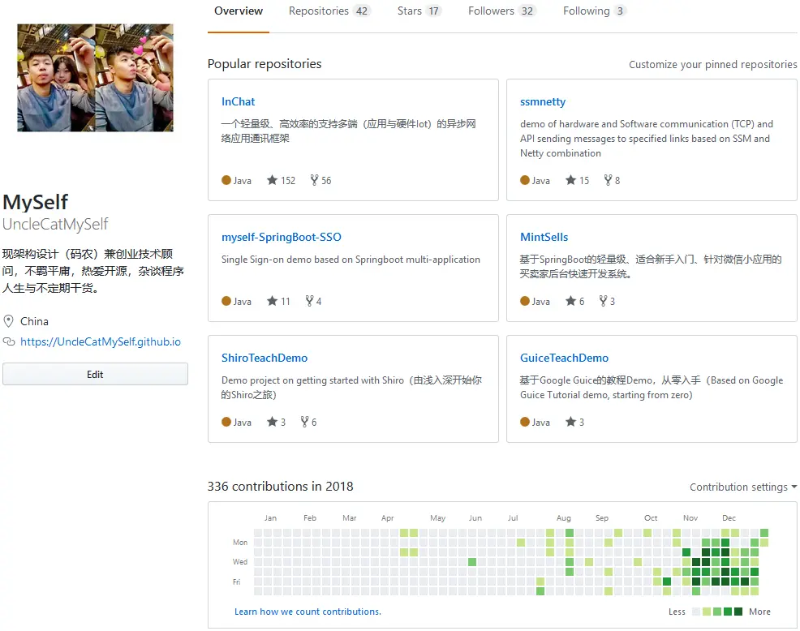Click the darkest green legend square near More

(738, 612)
